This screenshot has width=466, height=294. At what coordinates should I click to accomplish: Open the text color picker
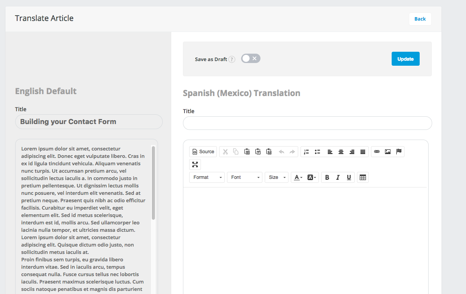298,177
